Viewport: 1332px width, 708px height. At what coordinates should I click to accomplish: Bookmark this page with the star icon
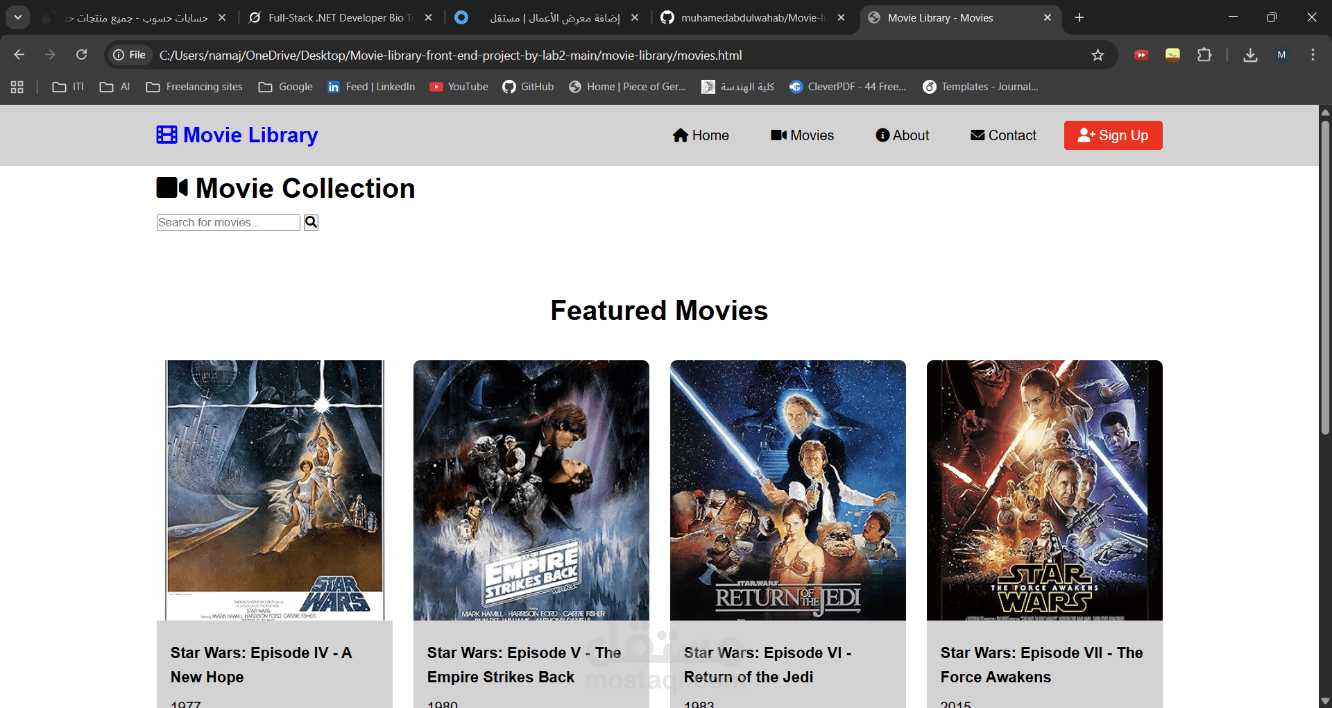click(1098, 55)
